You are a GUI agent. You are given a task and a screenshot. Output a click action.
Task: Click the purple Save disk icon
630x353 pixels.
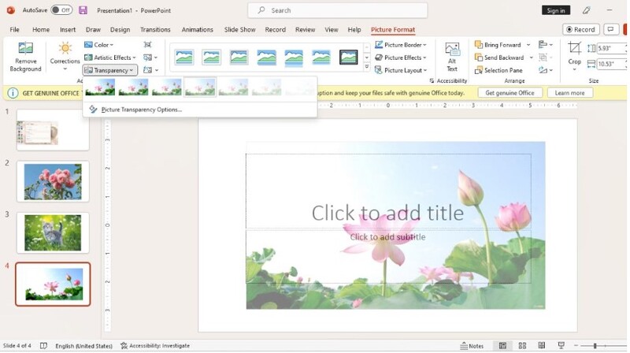(x=83, y=10)
